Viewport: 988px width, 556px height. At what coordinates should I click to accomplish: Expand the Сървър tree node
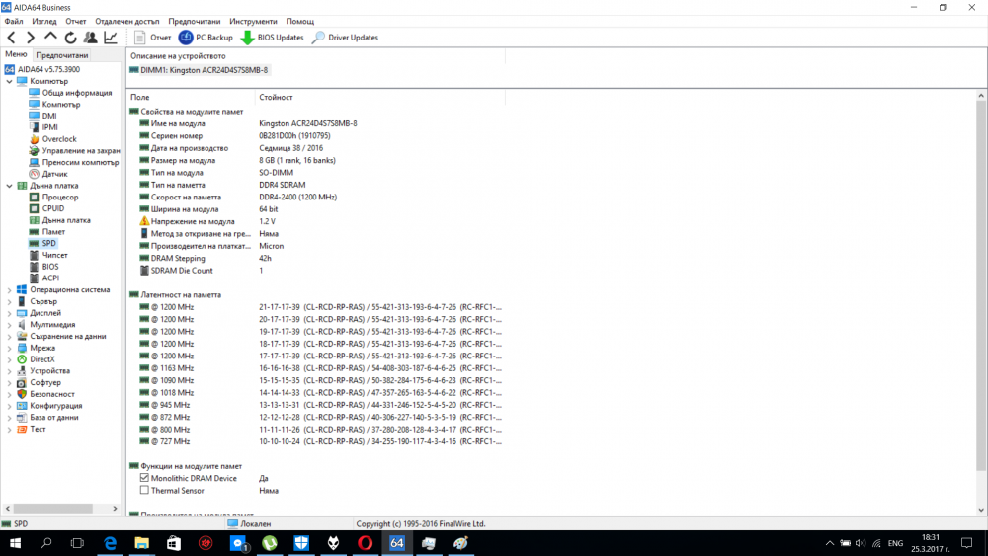pyautogui.click(x=10, y=301)
